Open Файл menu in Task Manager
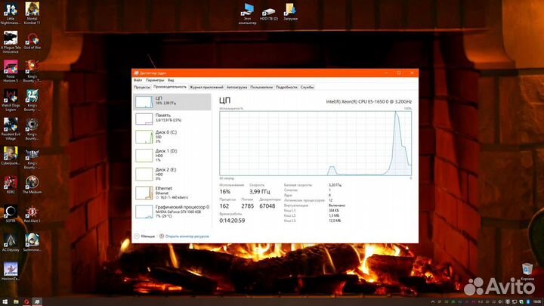The width and height of the screenshot is (544, 306). 138,80
